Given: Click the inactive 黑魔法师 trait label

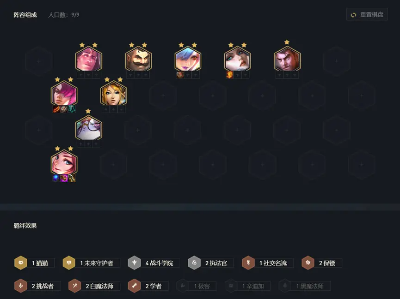Looking at the screenshot, I should [x=309, y=286].
